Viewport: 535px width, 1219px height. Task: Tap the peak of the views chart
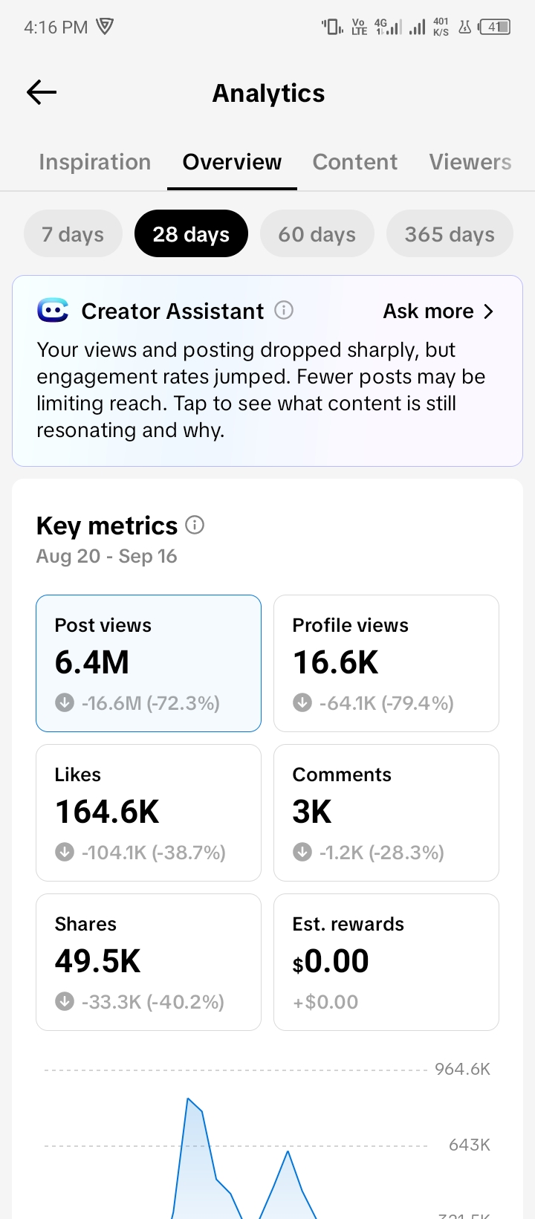click(x=188, y=1098)
